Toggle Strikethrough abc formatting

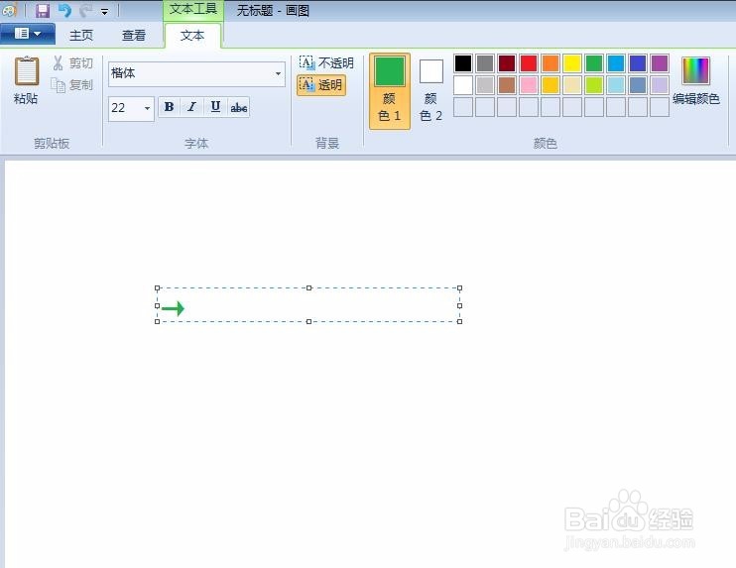pyautogui.click(x=238, y=107)
